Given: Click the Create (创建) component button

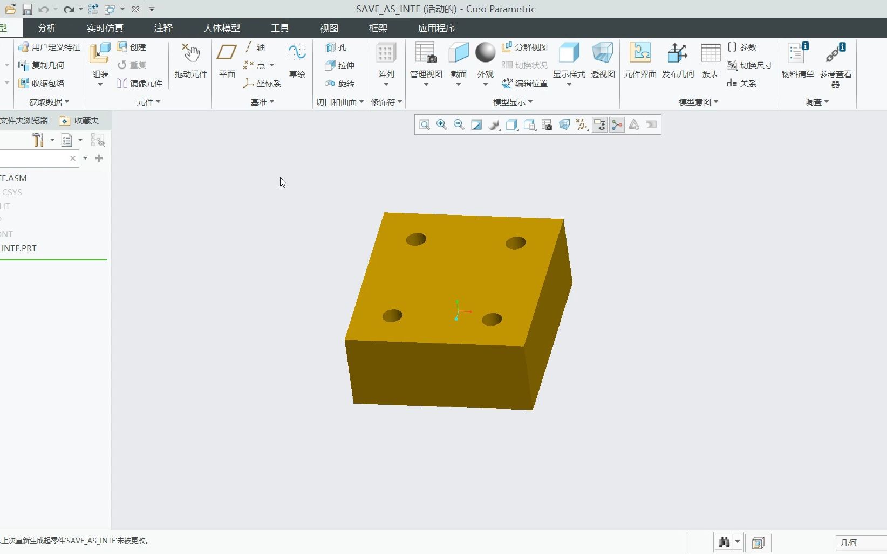Looking at the screenshot, I should [x=132, y=47].
